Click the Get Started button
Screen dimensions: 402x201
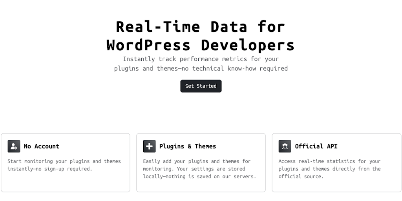[201, 86]
